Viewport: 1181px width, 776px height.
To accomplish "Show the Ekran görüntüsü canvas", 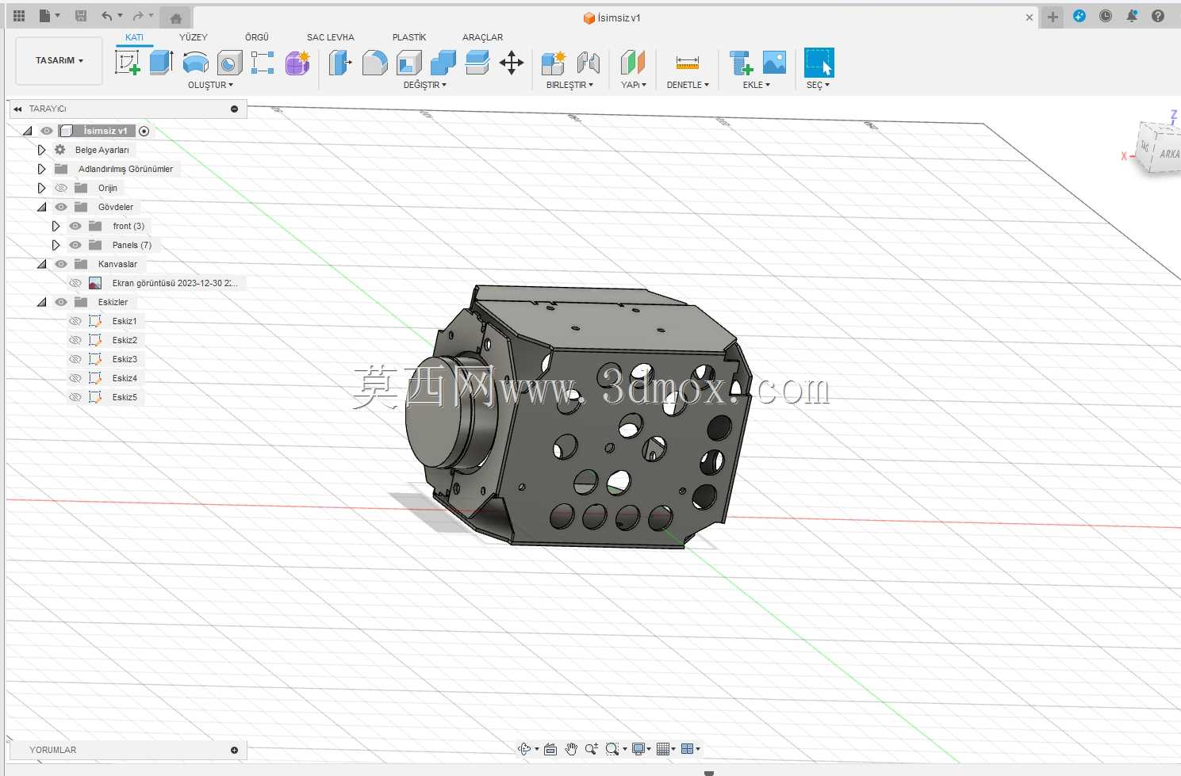I will pos(75,283).
